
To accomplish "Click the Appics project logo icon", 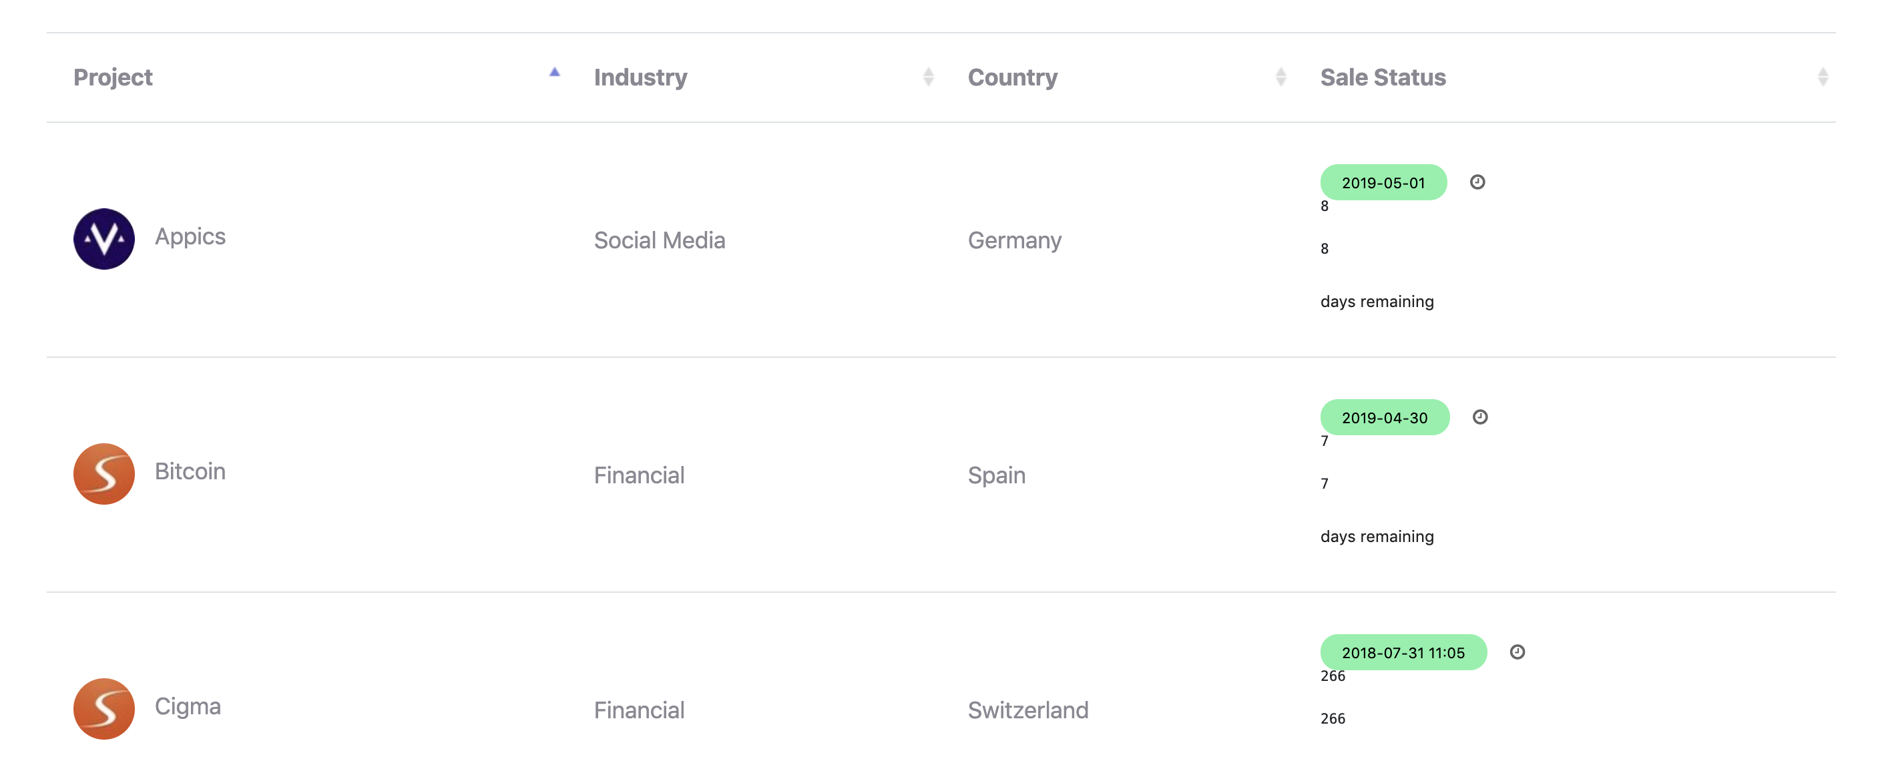I will pyautogui.click(x=104, y=239).
